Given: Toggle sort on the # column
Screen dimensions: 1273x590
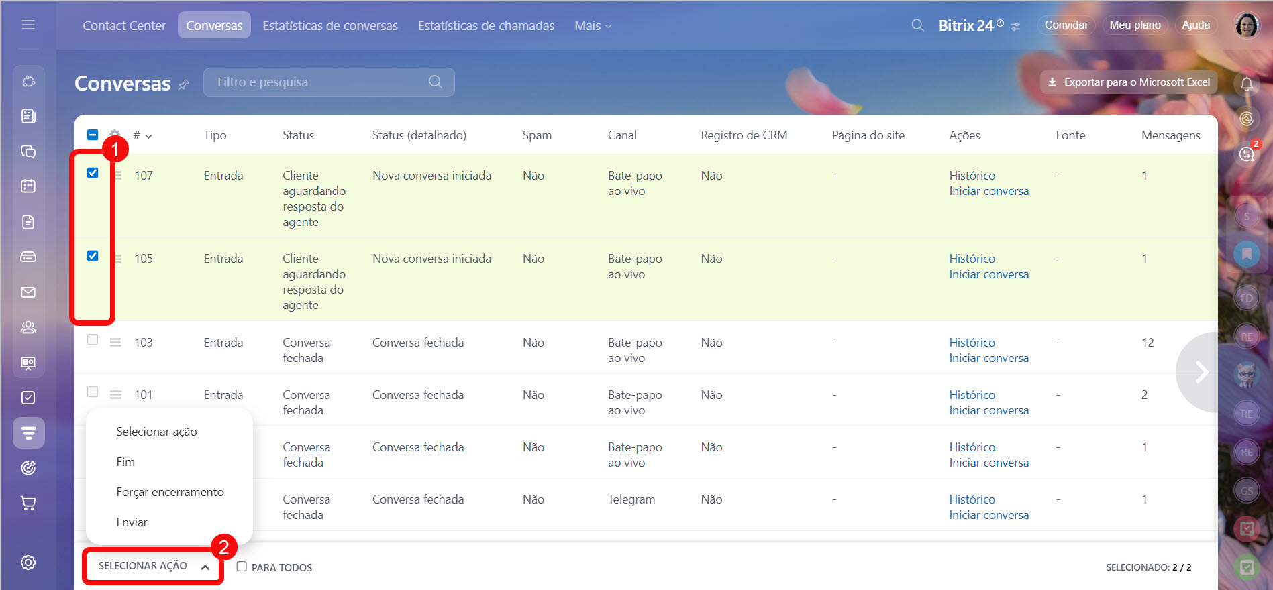Looking at the screenshot, I should 142,135.
